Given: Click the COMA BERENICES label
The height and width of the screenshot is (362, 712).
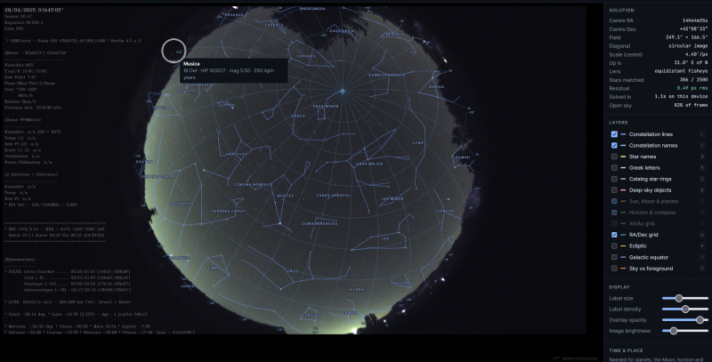Looking at the screenshot, I should tap(320, 223).
